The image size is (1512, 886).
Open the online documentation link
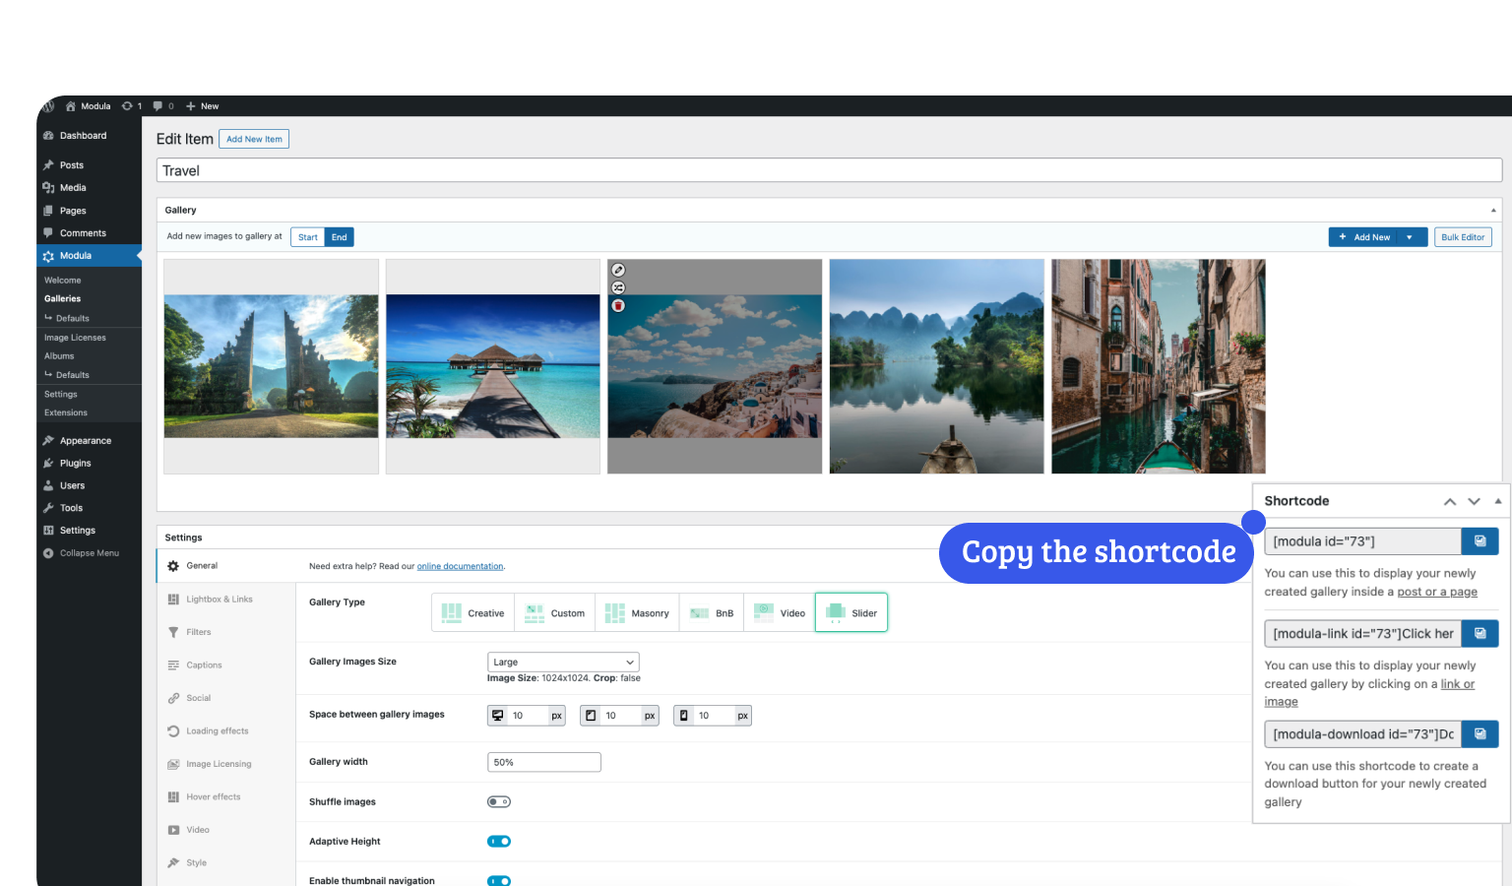460,566
